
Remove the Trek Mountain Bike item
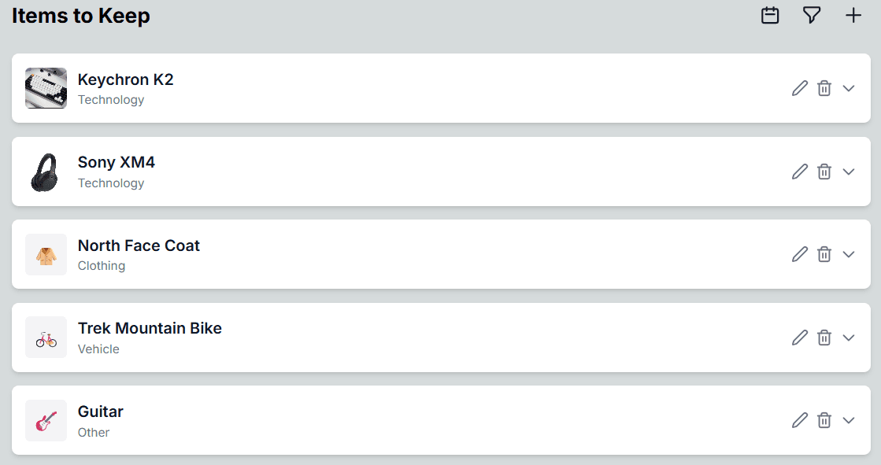[x=824, y=338]
